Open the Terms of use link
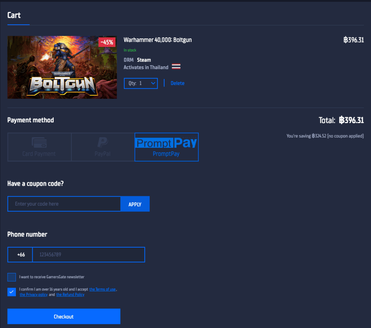 [103, 289]
